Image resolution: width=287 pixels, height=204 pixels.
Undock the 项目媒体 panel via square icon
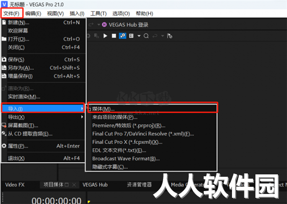click(67, 185)
